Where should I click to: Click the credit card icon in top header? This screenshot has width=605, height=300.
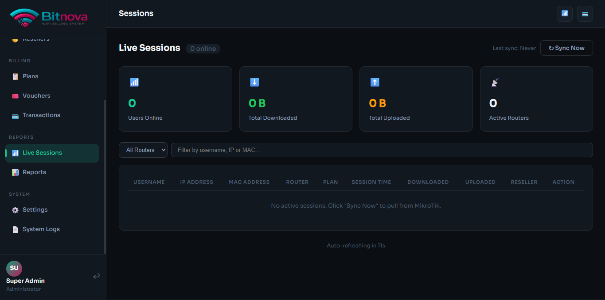pos(585,14)
